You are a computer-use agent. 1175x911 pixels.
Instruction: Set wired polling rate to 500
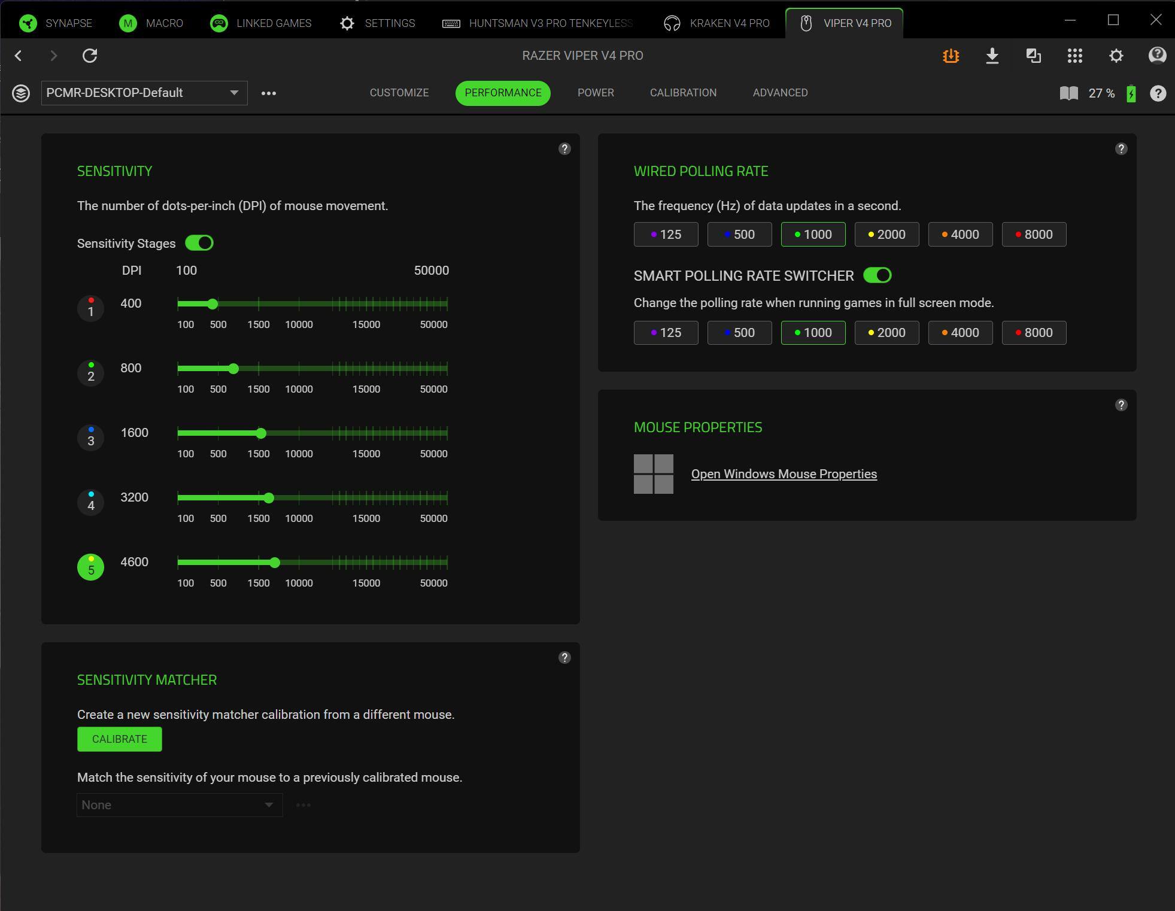tap(740, 235)
